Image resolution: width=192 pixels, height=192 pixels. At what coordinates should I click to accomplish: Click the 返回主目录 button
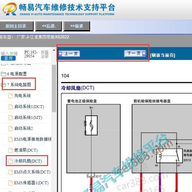click(x=16, y=26)
